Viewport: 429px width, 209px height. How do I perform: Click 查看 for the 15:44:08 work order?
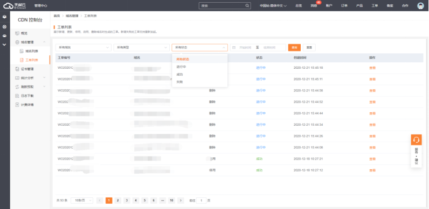pos(372,147)
